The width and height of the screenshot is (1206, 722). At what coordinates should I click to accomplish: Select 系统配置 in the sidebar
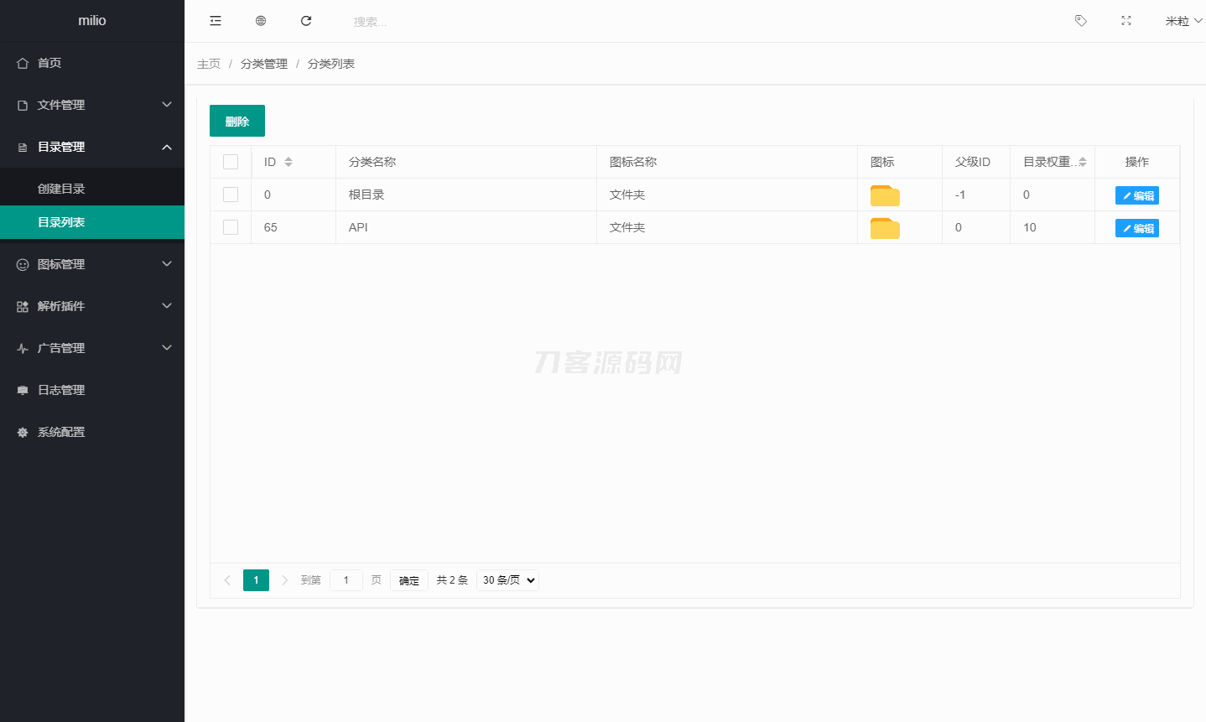click(x=61, y=432)
